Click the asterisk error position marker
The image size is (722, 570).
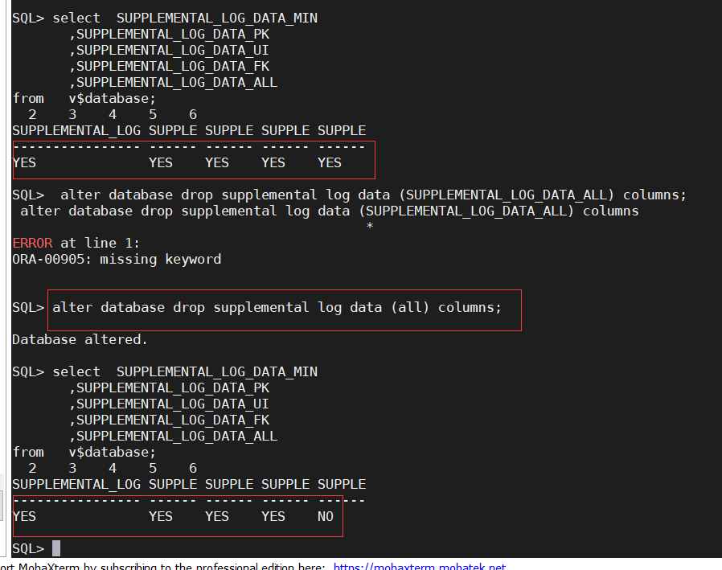(x=369, y=227)
